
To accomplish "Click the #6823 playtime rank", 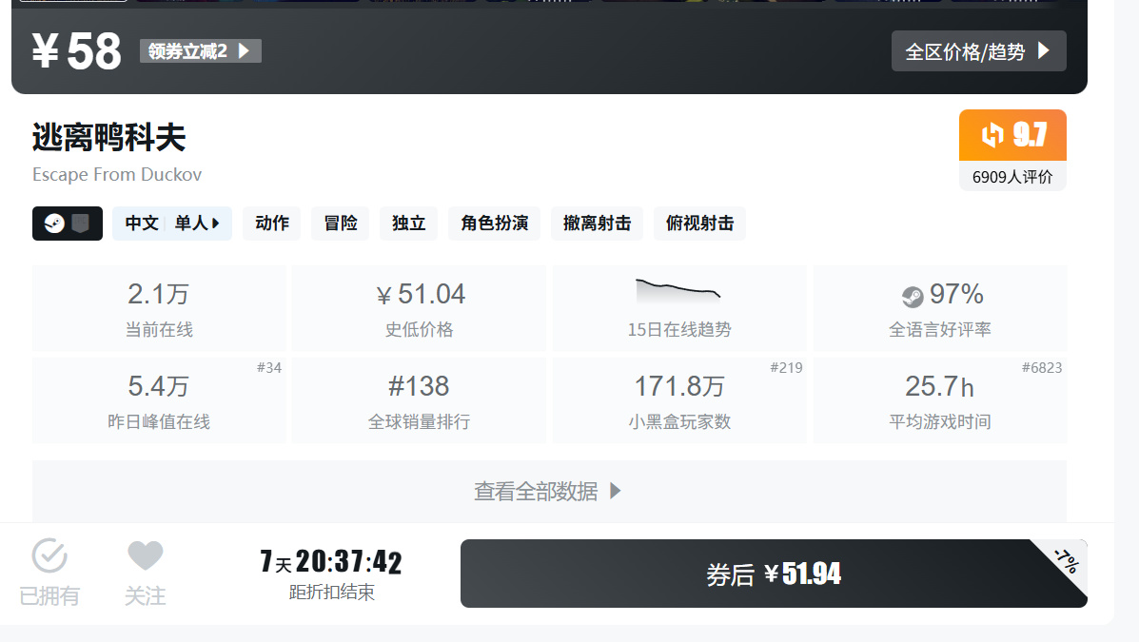I will 1042,367.
